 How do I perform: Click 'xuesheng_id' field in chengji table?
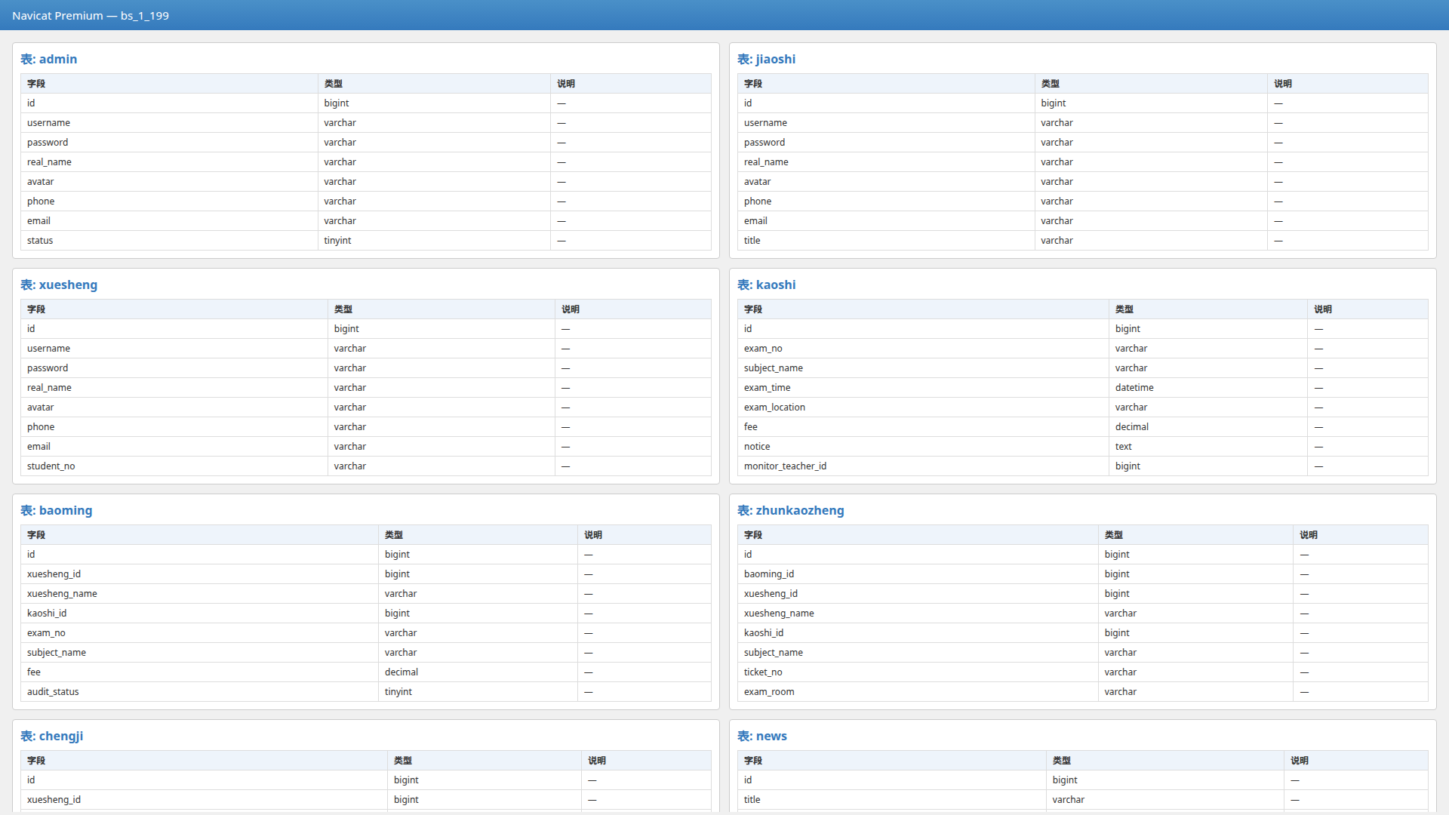(x=54, y=800)
